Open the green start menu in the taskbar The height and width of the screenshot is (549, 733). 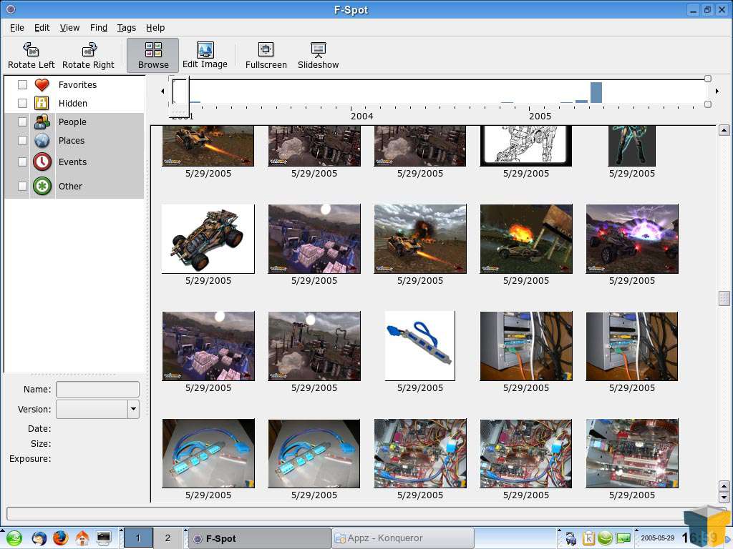(x=14, y=538)
